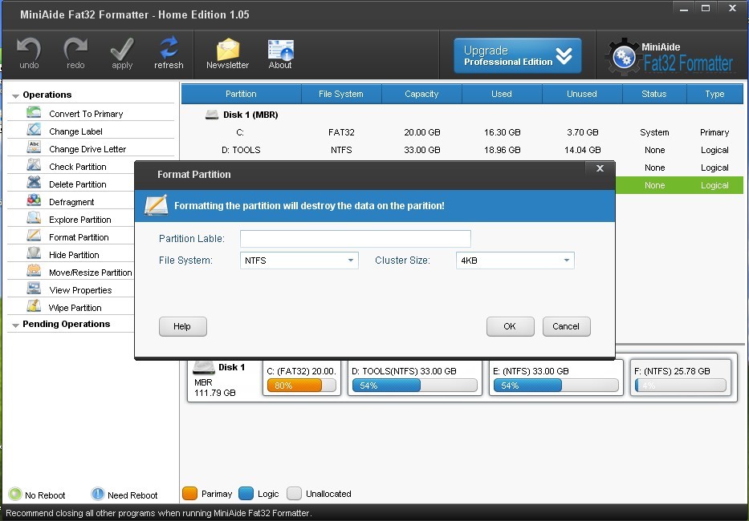Viewport: 749px width, 521px height.
Task: Open the Newsletter envelope icon
Action: point(228,50)
